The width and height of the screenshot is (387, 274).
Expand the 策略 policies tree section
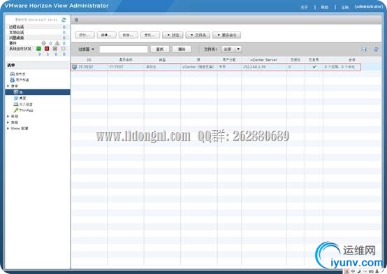click(8, 122)
